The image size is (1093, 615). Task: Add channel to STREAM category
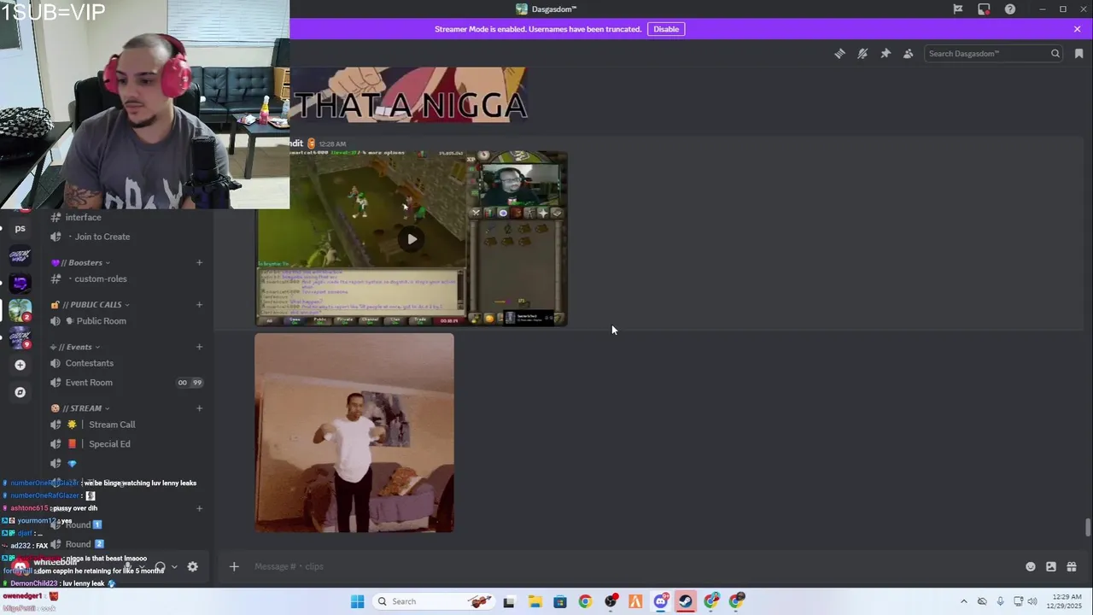pos(199,408)
